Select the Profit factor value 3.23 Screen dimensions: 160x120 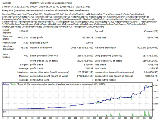click(26, 43)
